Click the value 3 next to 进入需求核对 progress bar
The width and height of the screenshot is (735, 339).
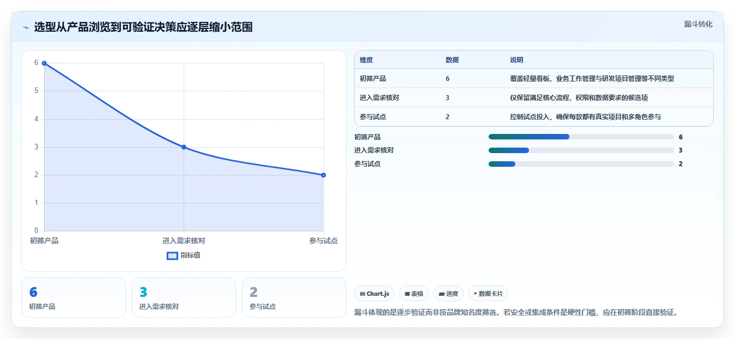point(681,150)
